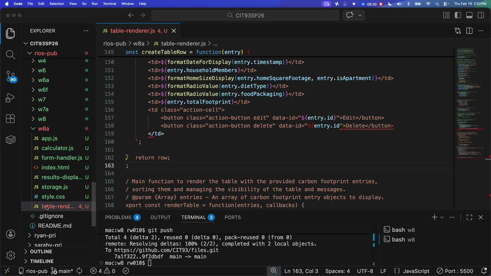This screenshot has height=276, width=491.
Task: Open the Copilot chat icon in title bar
Action: pyautogui.click(x=350, y=15)
